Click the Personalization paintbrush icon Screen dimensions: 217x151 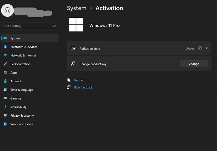pos(5,64)
